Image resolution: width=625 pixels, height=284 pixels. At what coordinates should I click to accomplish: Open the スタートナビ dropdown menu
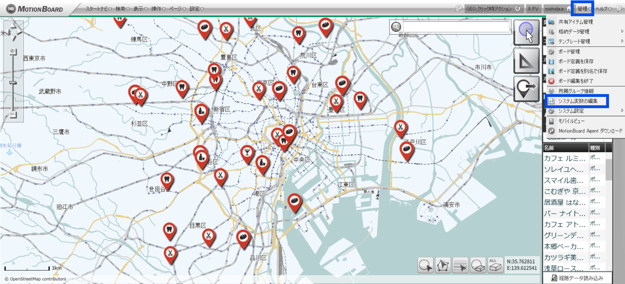click(98, 9)
